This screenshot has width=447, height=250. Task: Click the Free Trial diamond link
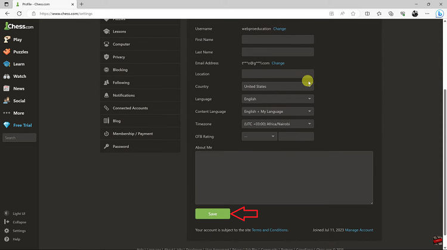pyautogui.click(x=18, y=125)
